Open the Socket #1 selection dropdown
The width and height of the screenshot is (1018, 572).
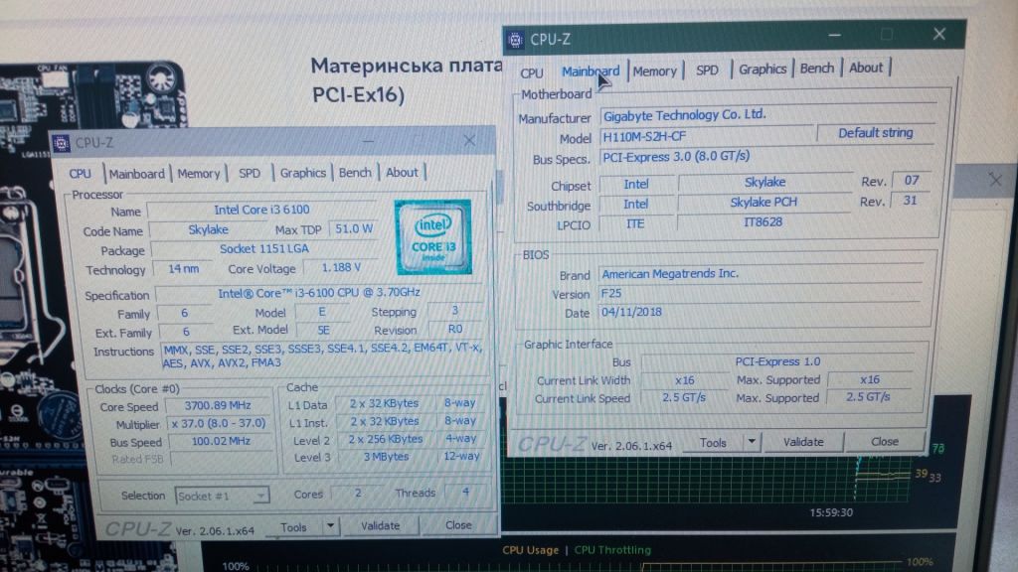pos(222,497)
